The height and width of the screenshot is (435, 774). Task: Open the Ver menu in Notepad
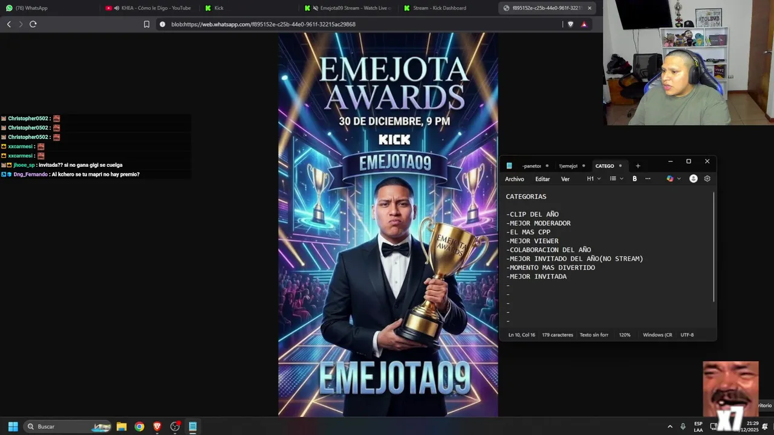pos(565,179)
